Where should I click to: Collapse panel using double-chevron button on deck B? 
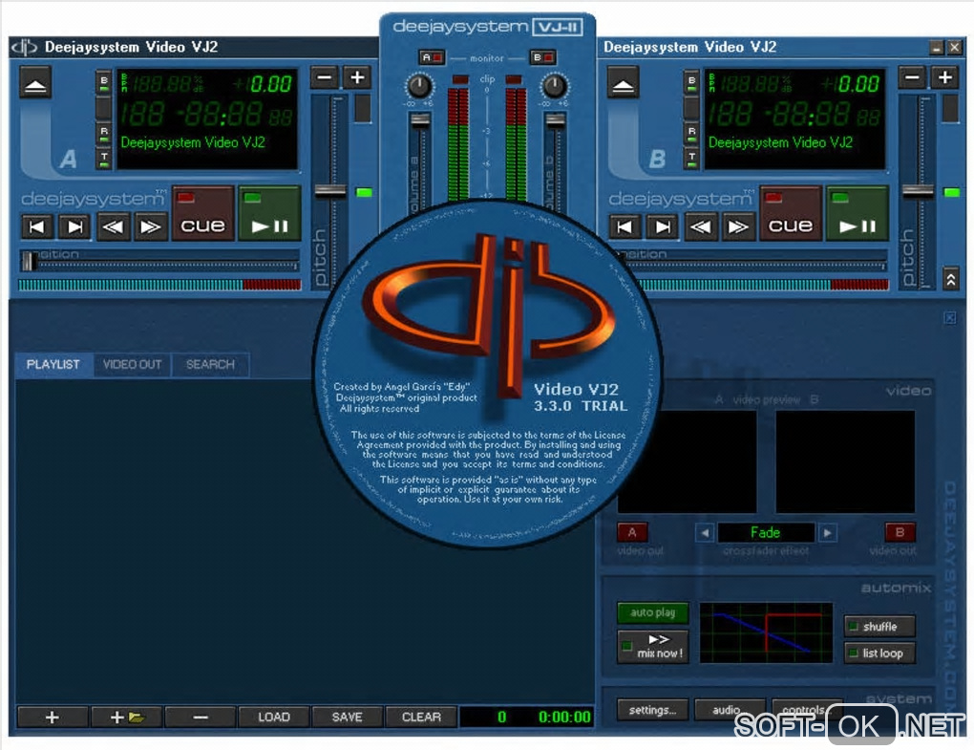950,279
